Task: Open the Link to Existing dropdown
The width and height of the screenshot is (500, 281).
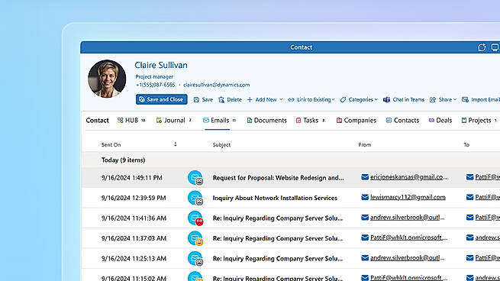Action: [x=311, y=99]
